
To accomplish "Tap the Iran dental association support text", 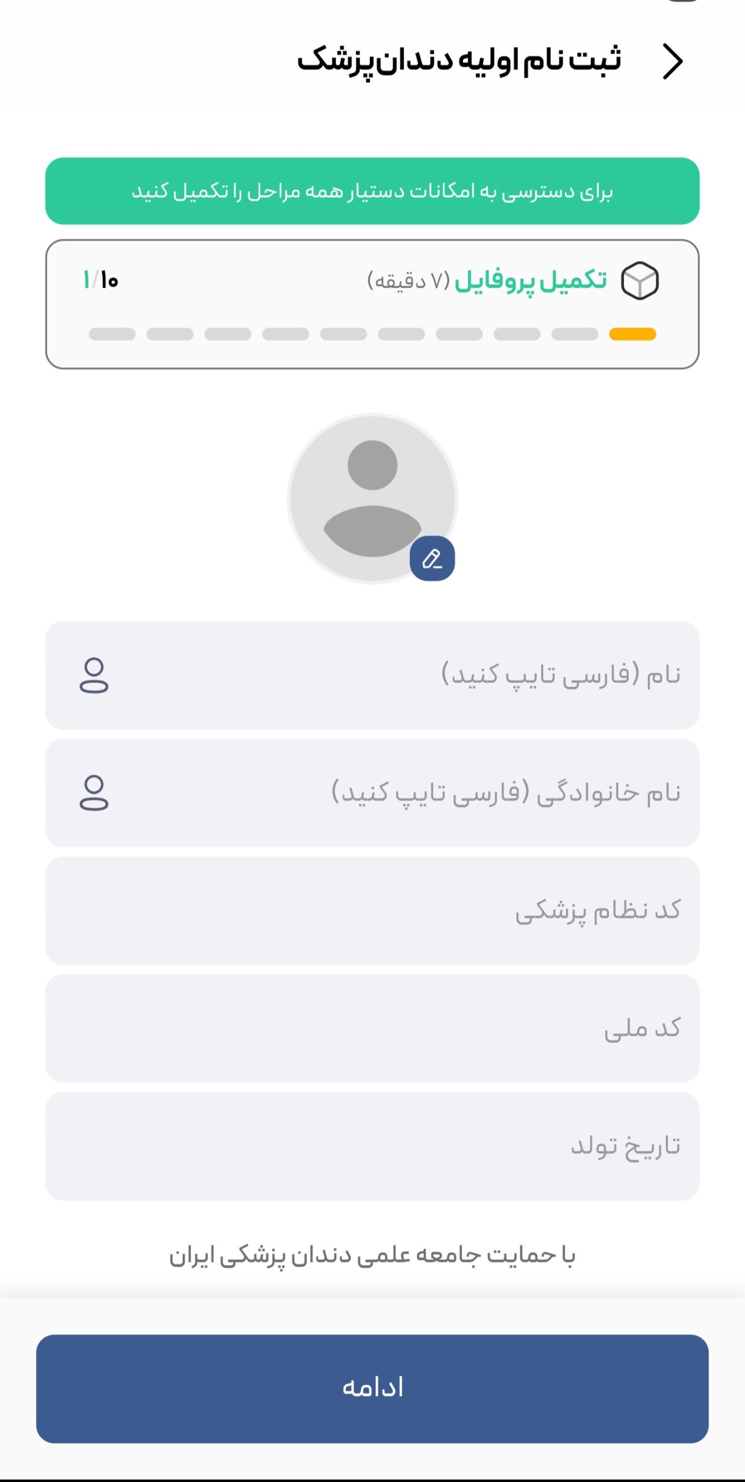I will (x=372, y=1256).
